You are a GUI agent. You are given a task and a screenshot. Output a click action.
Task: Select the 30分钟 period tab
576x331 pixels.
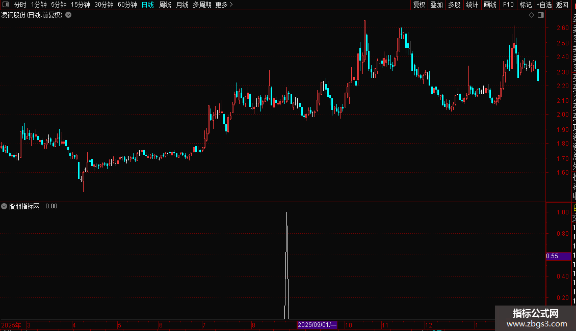coord(104,5)
